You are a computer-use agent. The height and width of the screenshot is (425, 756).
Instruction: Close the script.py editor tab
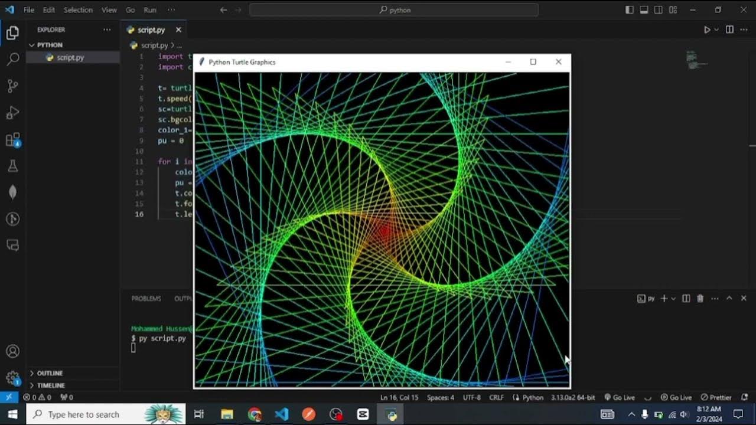click(x=178, y=30)
